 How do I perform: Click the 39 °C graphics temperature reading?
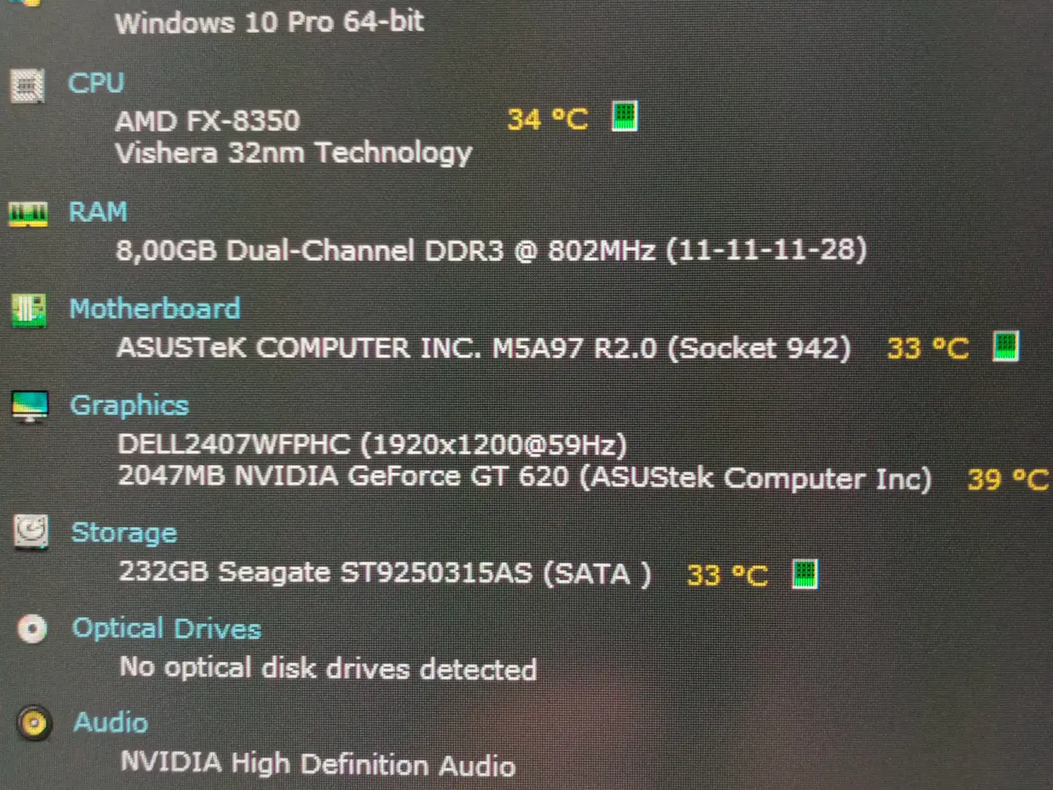(1008, 479)
